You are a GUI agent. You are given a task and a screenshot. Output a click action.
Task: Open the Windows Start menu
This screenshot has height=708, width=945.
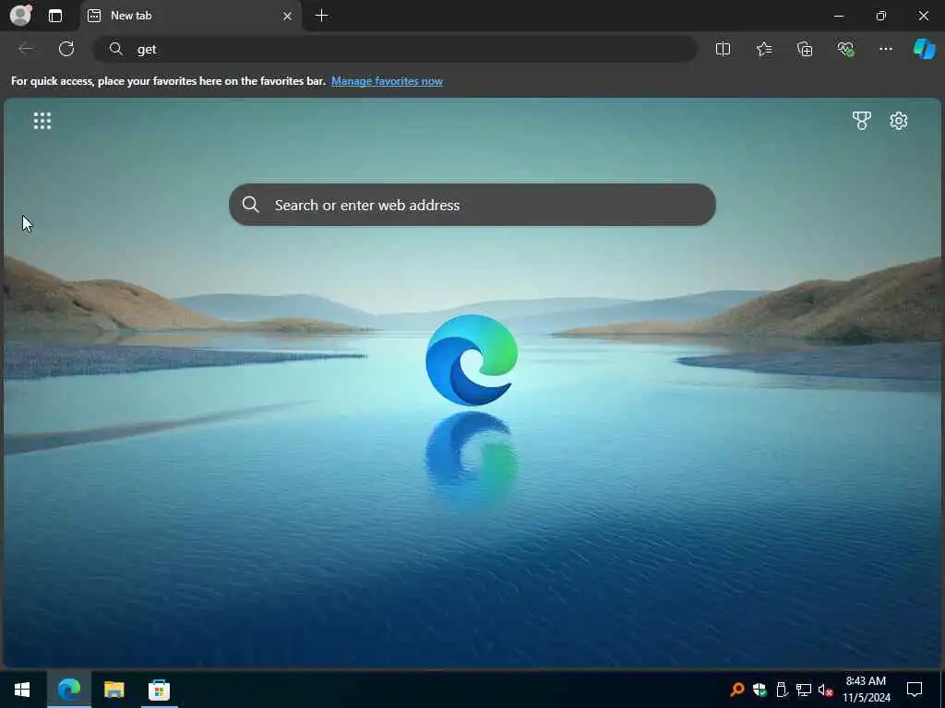22,690
